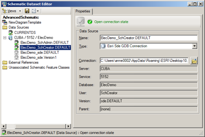Screen dimensions: 205x137
Task: Click the Server field showing CUBA
Action: [x=149, y=69]
